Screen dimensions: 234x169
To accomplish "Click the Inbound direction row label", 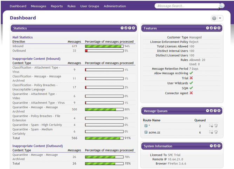I will tap(18, 46).
